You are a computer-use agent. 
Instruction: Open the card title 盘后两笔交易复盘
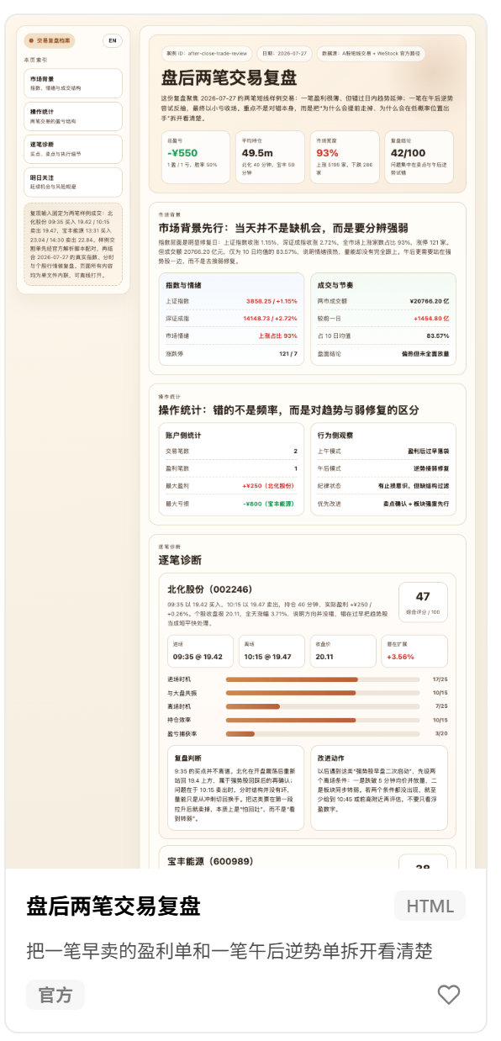pos(113,906)
